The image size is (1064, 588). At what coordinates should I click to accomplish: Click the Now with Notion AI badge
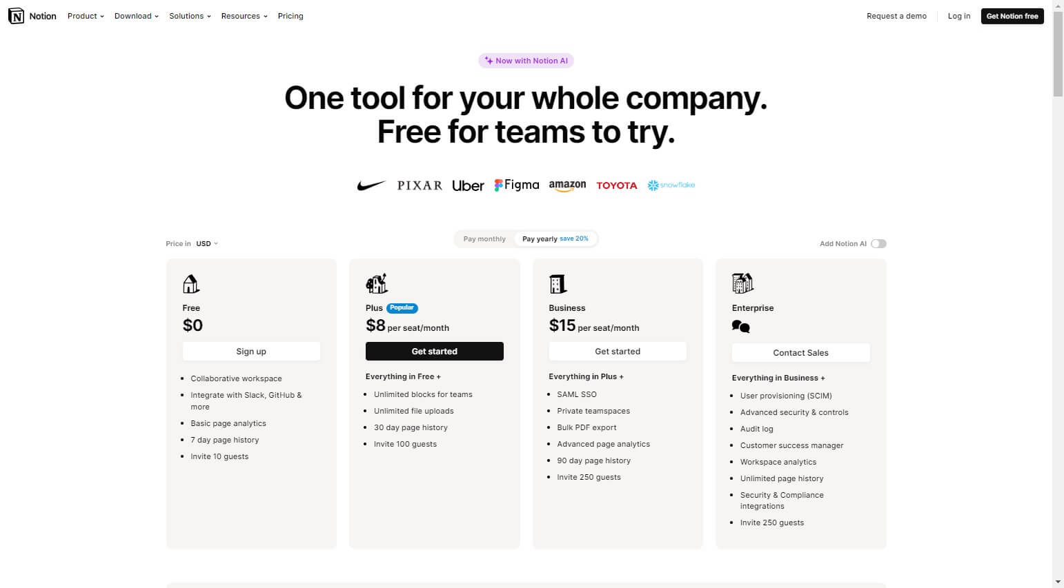526,61
